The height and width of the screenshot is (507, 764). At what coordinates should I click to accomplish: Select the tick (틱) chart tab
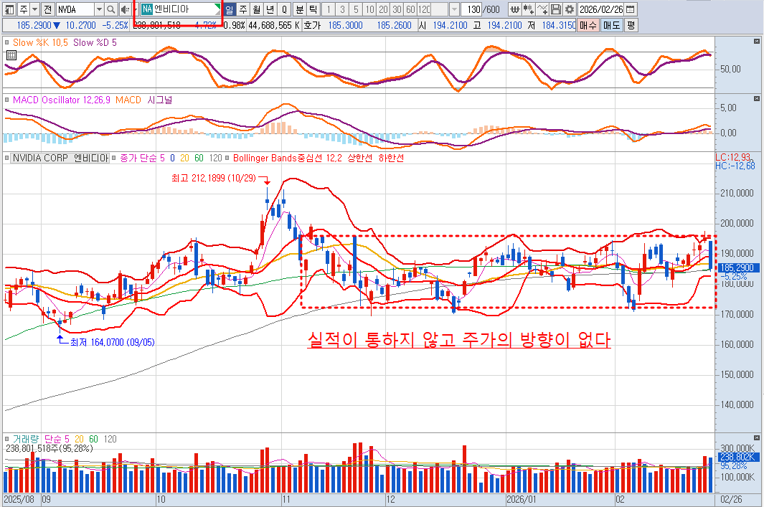(x=313, y=9)
